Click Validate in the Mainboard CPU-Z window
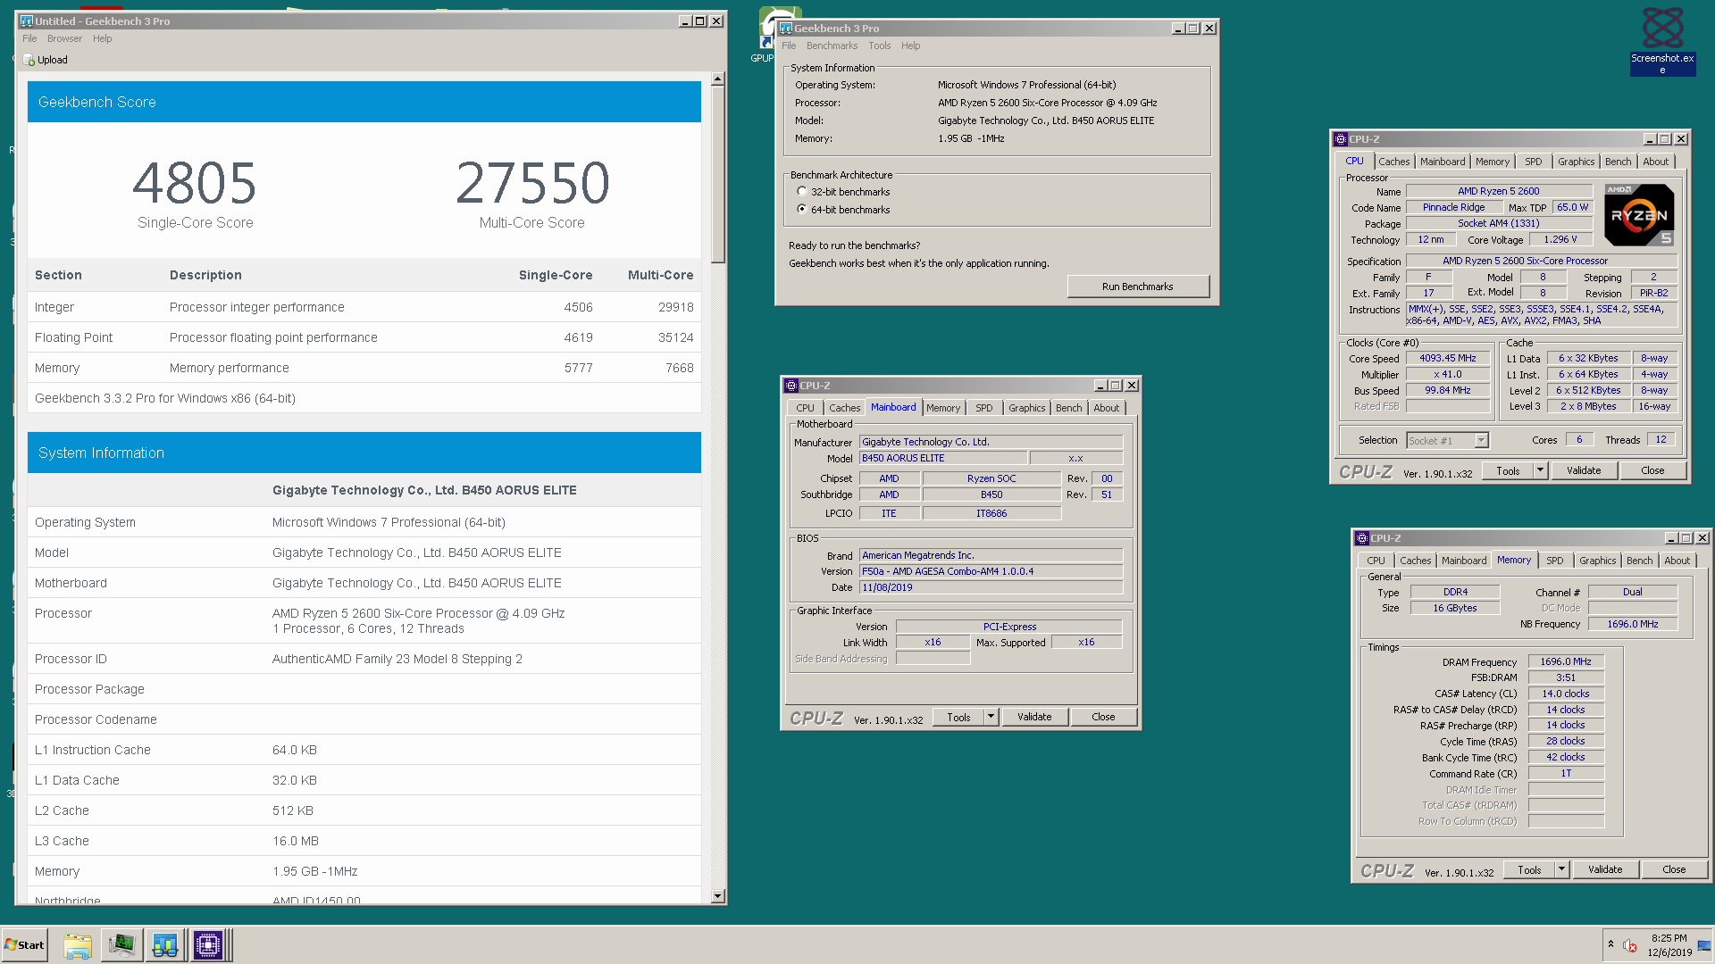 coord(1034,717)
